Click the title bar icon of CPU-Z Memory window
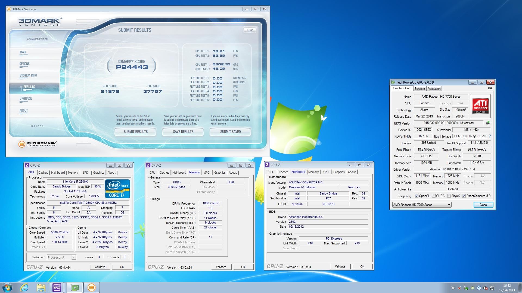This screenshot has width=522, height=293. pos(148,165)
